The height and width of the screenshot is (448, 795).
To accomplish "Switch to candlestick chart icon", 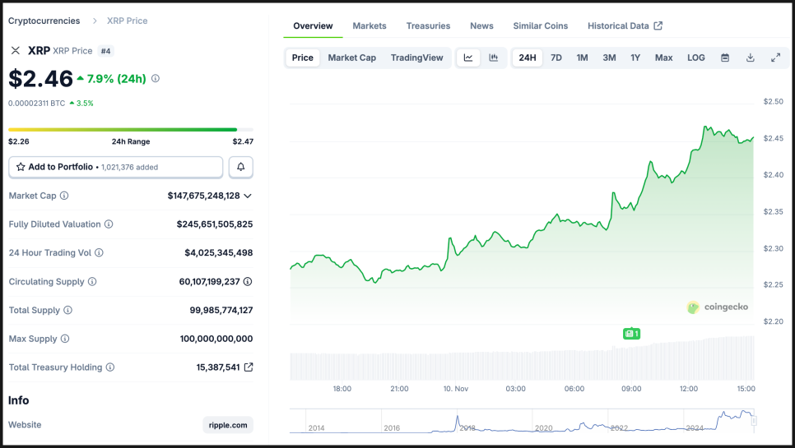I will click(x=494, y=58).
